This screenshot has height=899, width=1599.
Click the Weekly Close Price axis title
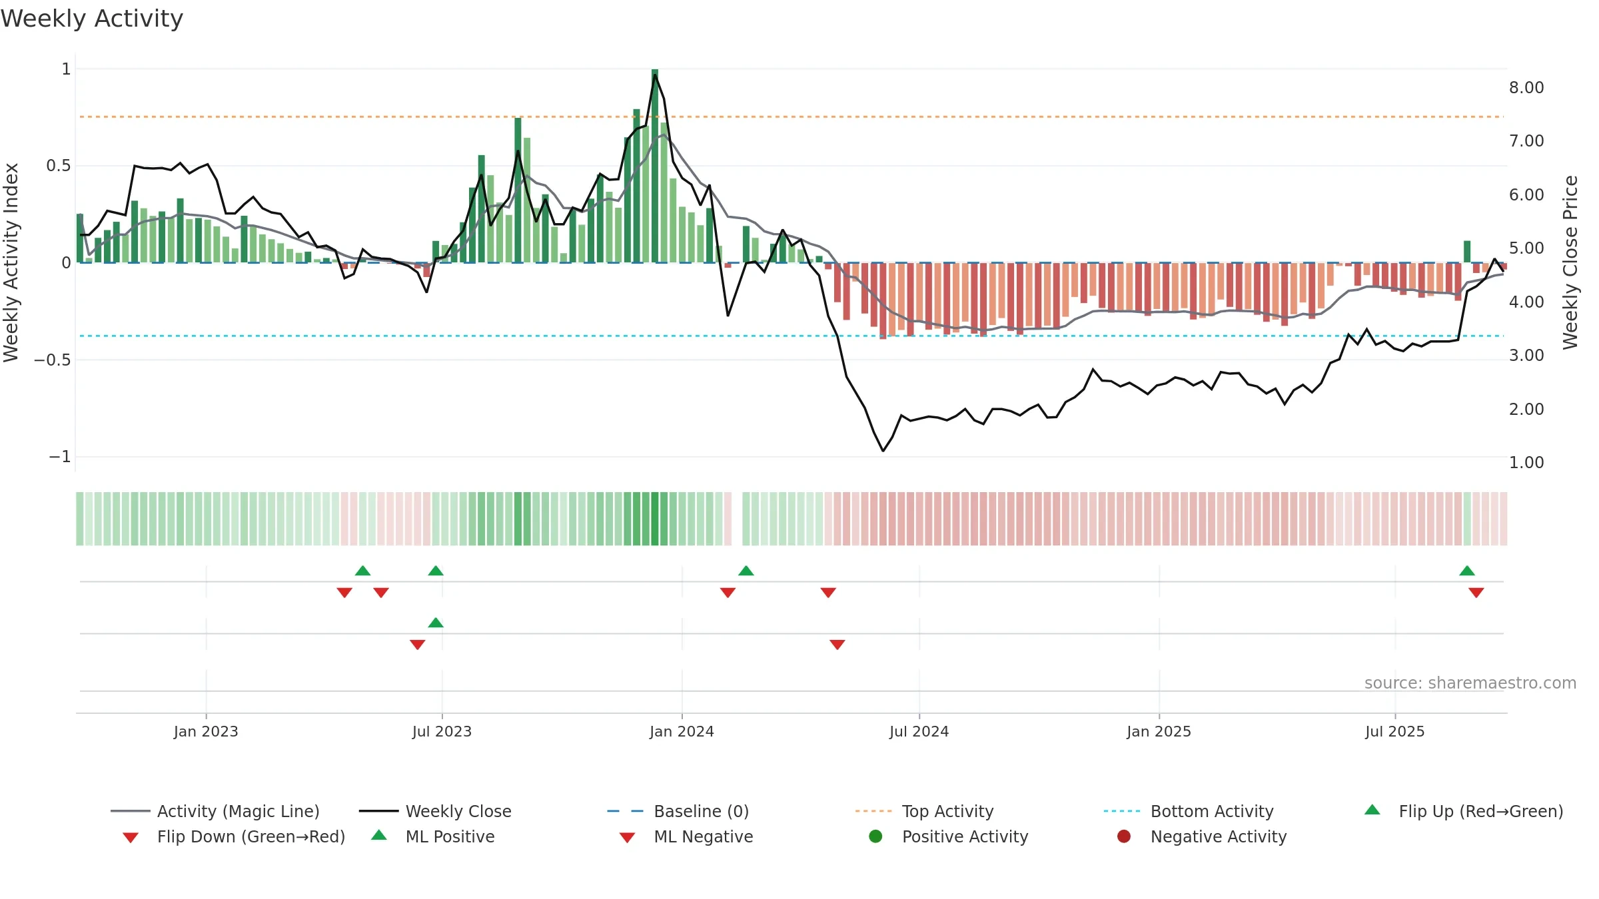(1570, 262)
